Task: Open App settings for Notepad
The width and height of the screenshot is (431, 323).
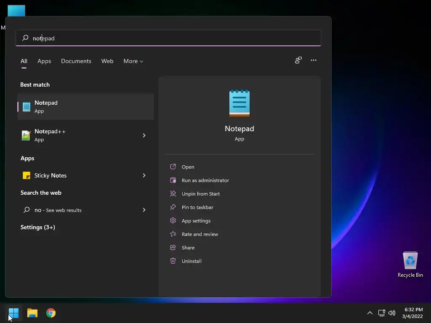Action: (196, 220)
